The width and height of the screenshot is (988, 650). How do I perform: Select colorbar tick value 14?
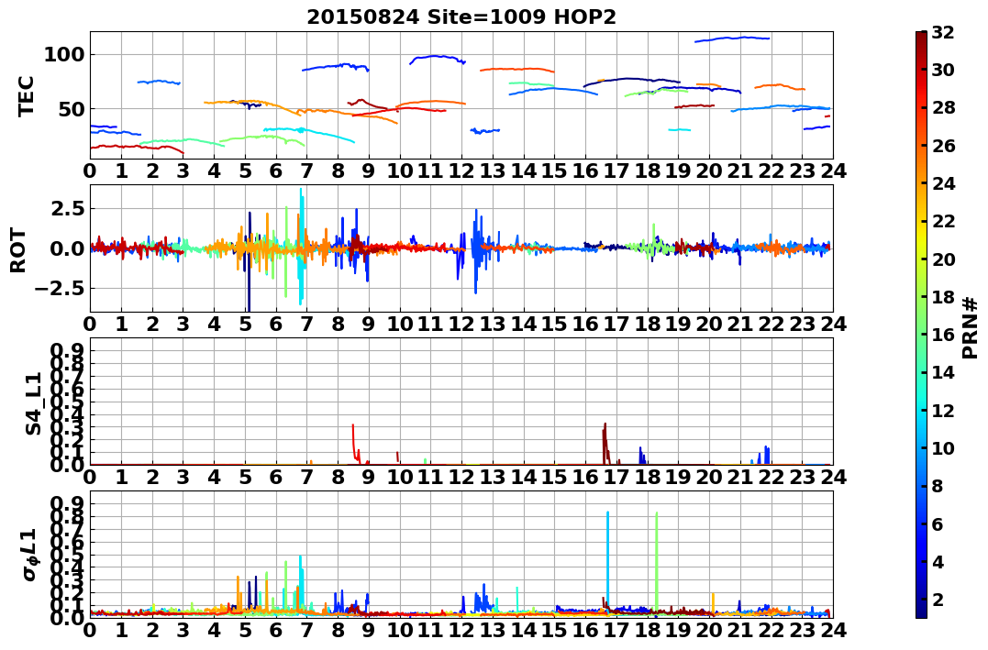[x=943, y=372]
